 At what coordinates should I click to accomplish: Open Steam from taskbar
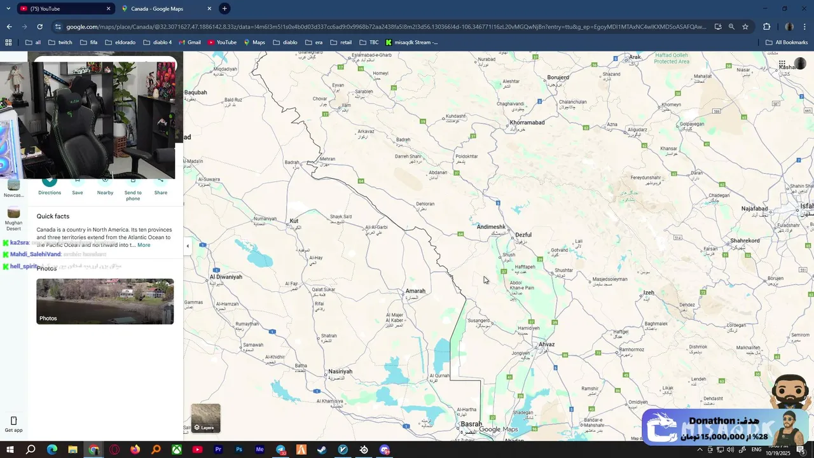322,450
